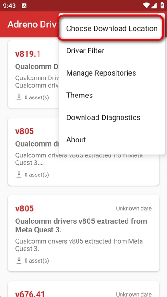167x297 pixels.
Task: Click the Unknown date label on third v805 card
Action: (x=134, y=208)
